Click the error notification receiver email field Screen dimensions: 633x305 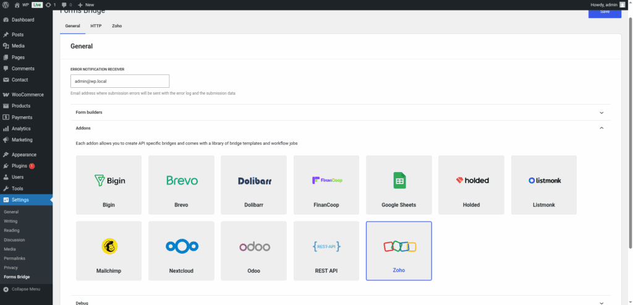120,81
